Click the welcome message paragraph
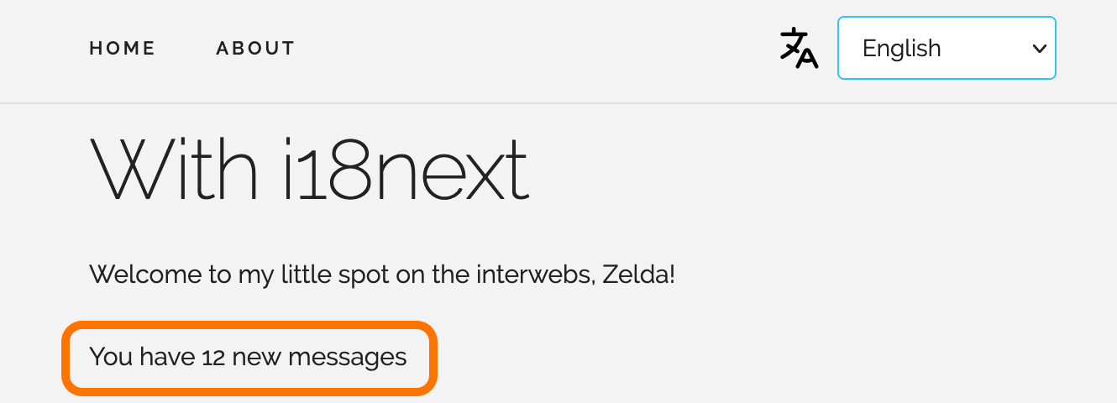Viewport: 1117px width, 403px height. click(382, 275)
